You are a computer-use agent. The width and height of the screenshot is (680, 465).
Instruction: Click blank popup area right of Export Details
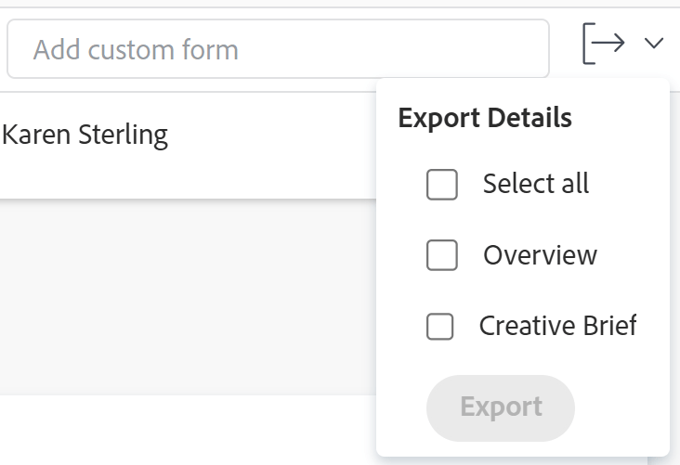click(x=622, y=119)
